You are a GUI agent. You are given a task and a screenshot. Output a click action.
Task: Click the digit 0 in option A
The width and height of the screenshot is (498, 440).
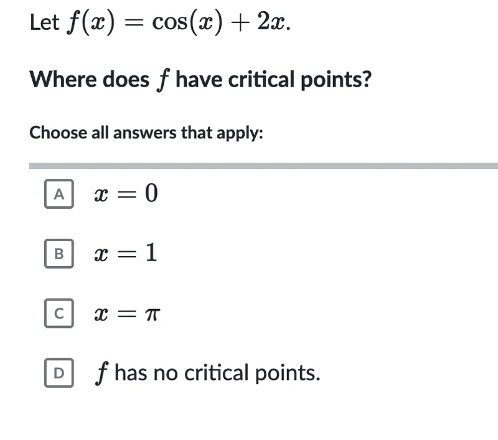click(x=151, y=193)
